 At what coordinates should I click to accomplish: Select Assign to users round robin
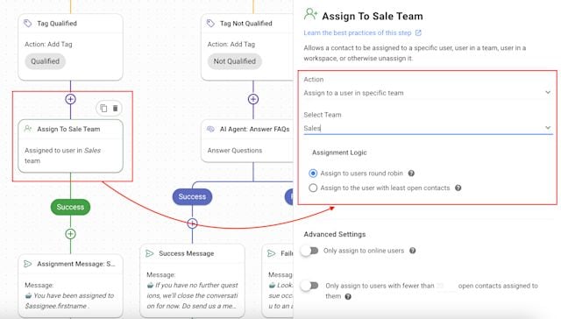pyautogui.click(x=313, y=174)
